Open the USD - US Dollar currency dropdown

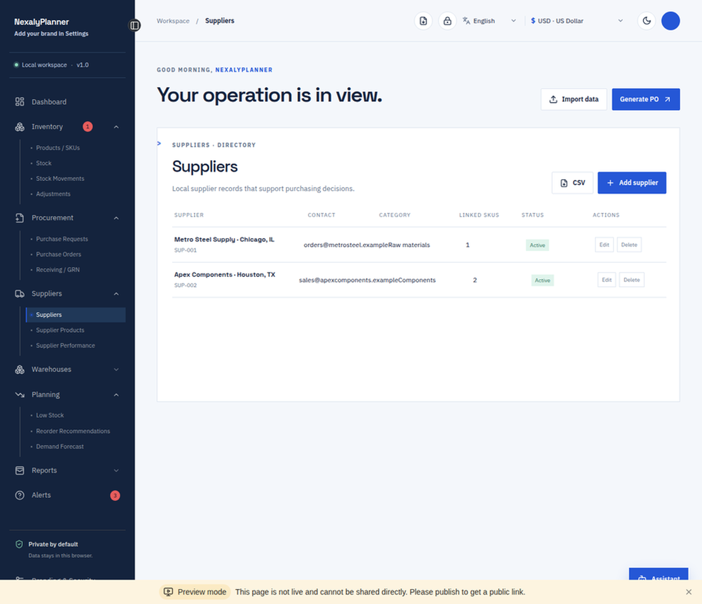(x=577, y=21)
